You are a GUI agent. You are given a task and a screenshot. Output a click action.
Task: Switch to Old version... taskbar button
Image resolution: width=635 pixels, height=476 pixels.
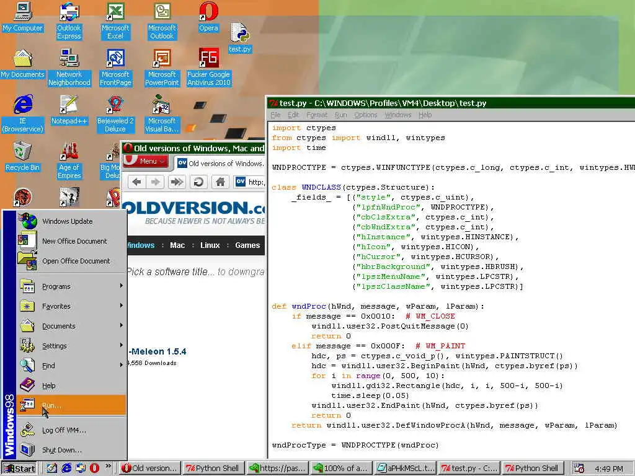pyautogui.click(x=150, y=469)
